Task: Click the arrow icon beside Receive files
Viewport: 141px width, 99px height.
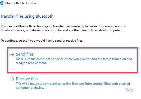Action: (12, 79)
